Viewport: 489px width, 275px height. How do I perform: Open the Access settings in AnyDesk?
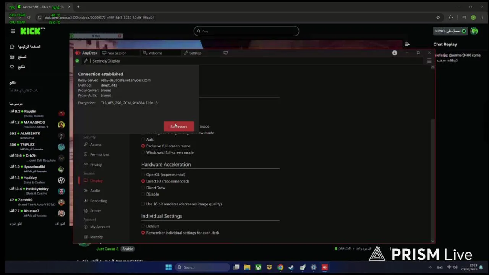tap(92, 144)
